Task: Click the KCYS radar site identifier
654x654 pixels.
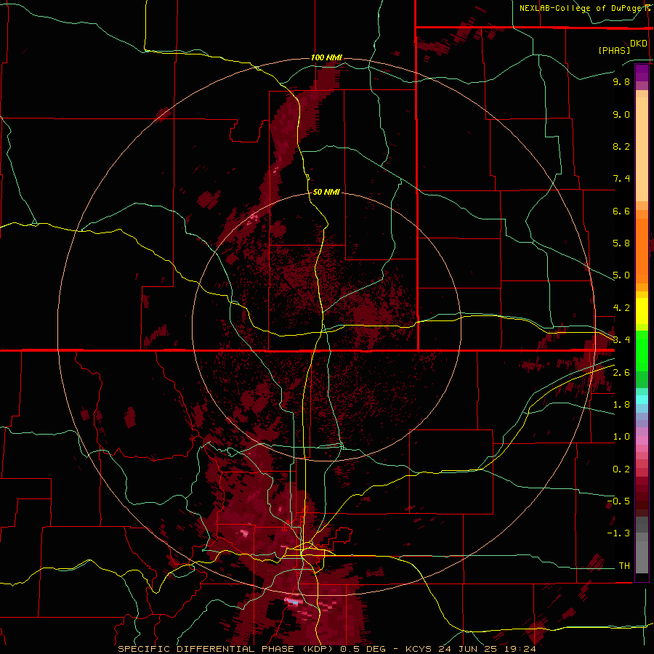Action: [419, 649]
